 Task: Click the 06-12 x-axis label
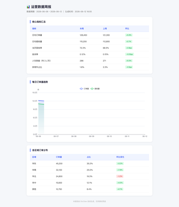coord(145,136)
